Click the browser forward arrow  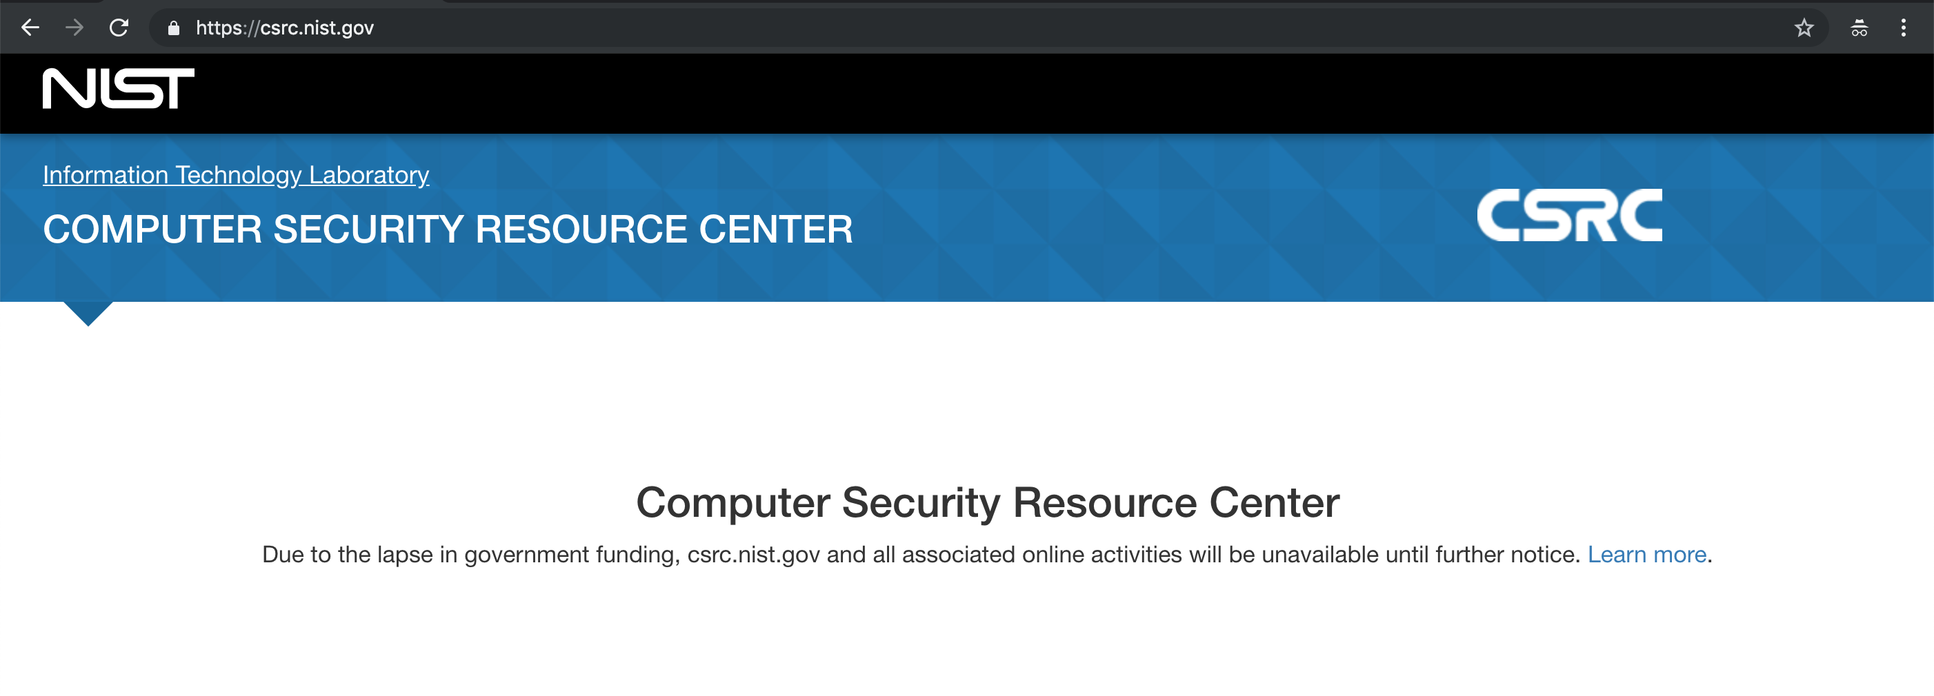pos(74,28)
